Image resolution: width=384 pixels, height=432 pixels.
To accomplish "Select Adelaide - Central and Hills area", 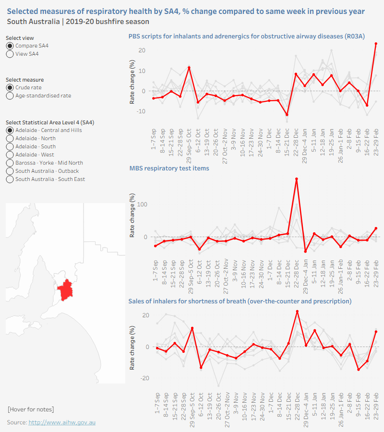I will click(x=44, y=130).
